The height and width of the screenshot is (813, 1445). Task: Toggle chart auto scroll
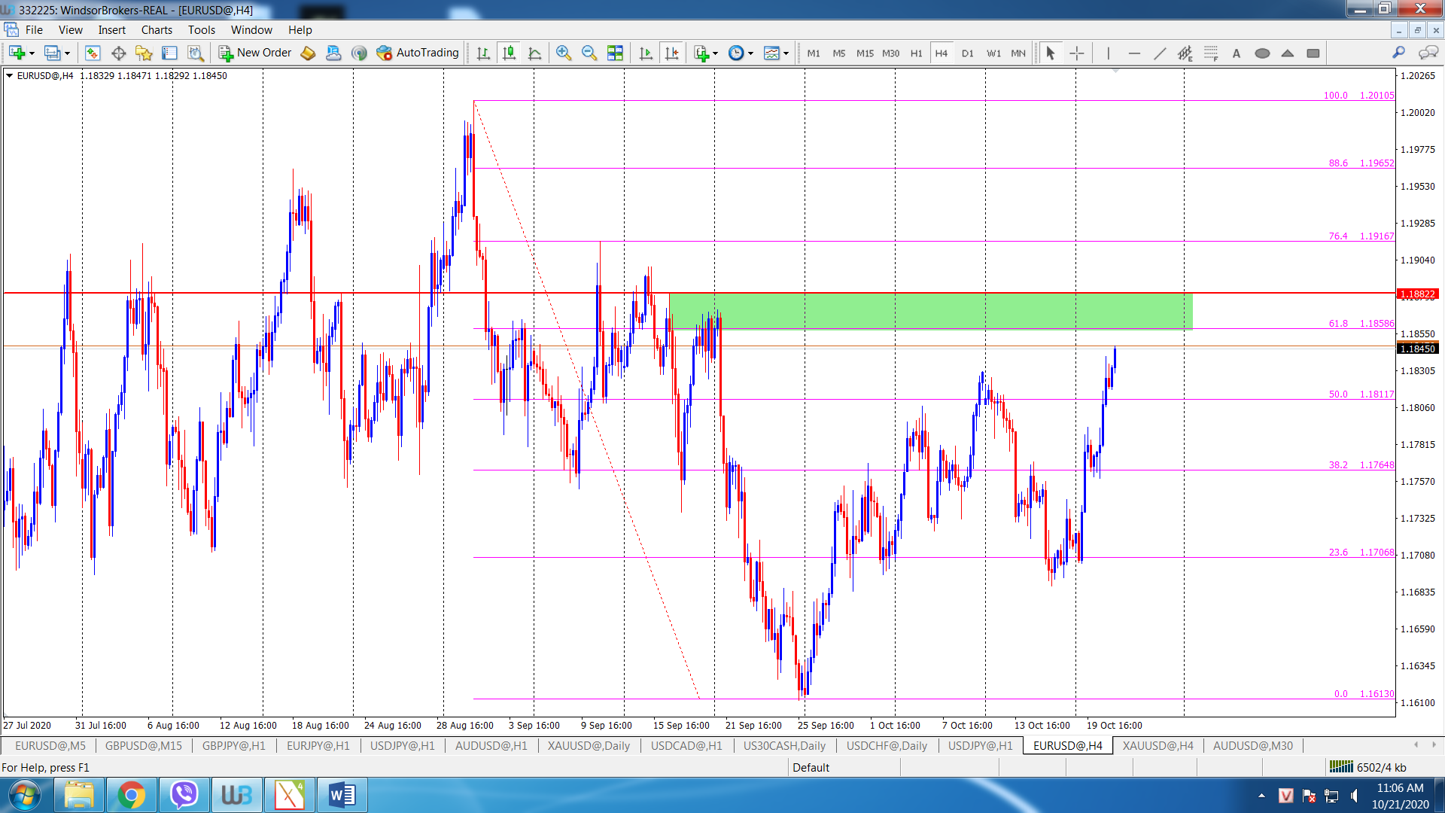point(646,53)
